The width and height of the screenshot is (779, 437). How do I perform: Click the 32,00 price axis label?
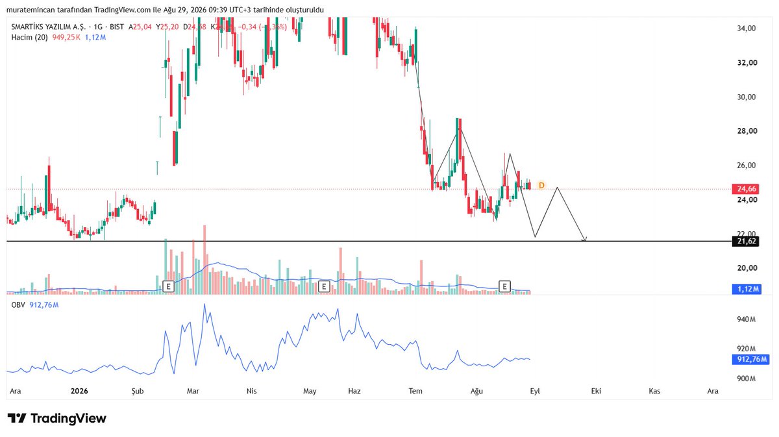coord(747,63)
